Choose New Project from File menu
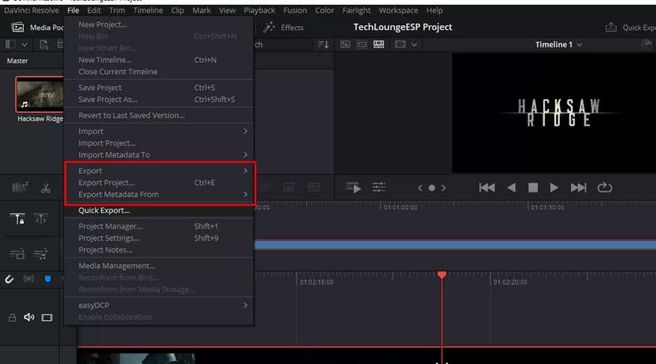The width and height of the screenshot is (656, 364). pyautogui.click(x=159, y=24)
